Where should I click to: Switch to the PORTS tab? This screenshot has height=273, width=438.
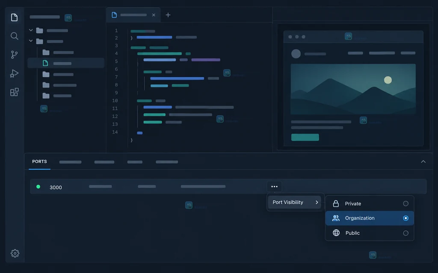click(x=39, y=162)
